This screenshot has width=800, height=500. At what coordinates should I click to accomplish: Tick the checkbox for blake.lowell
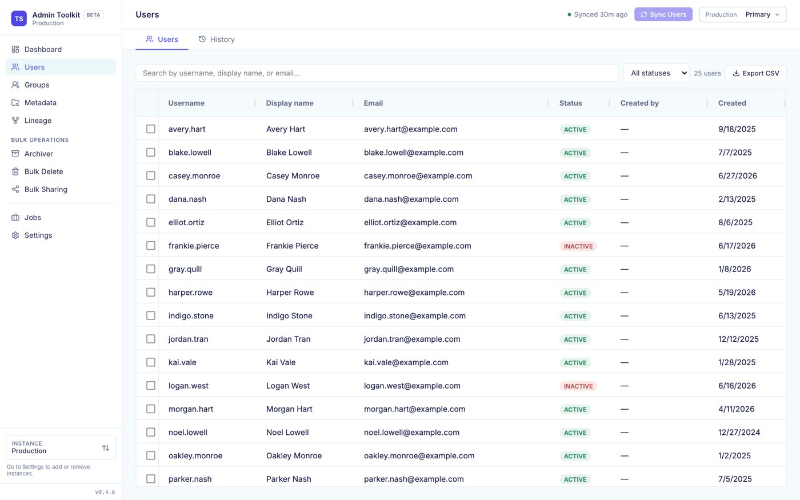[151, 153]
